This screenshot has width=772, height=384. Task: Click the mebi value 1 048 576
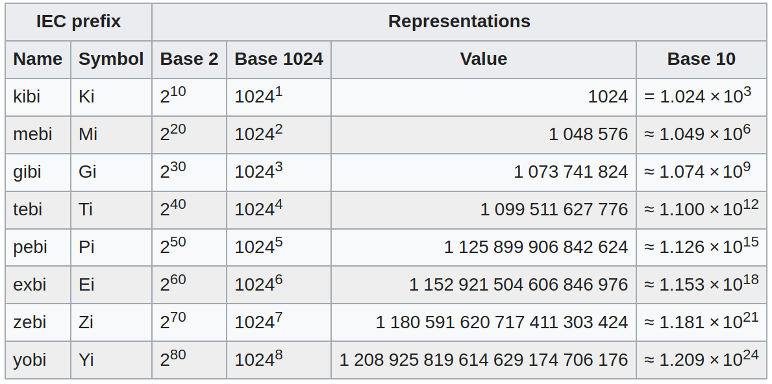click(x=588, y=134)
